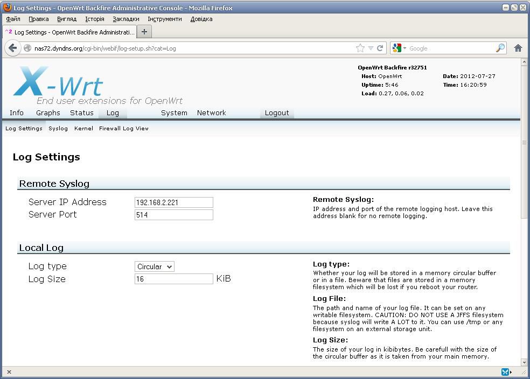The image size is (530, 379).
Task: Click the search magnifier icon
Action: 500,48
